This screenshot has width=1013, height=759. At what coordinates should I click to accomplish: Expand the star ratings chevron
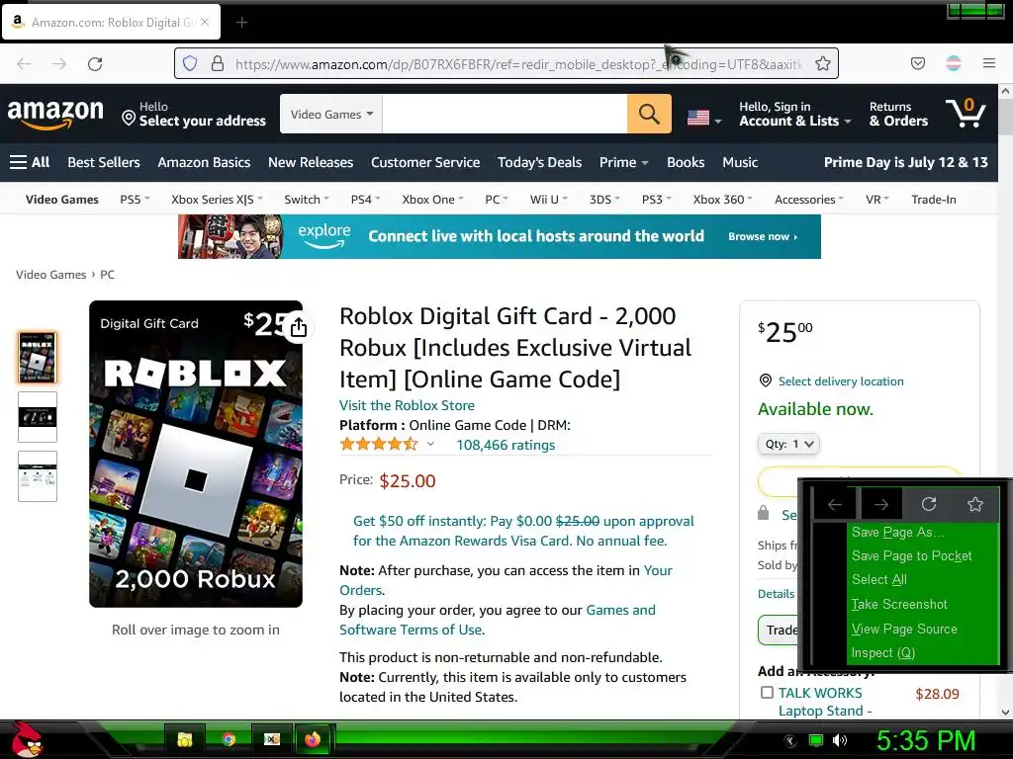[430, 444]
